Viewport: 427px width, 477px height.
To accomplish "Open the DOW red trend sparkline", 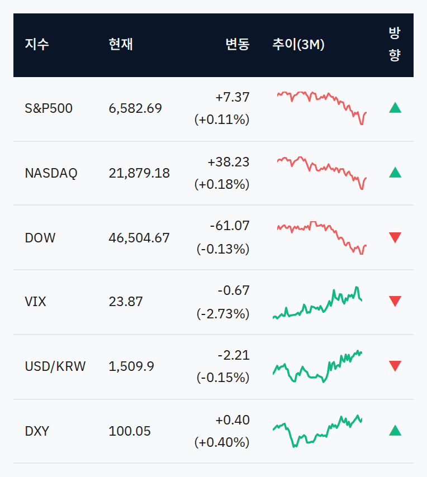I will click(322, 237).
